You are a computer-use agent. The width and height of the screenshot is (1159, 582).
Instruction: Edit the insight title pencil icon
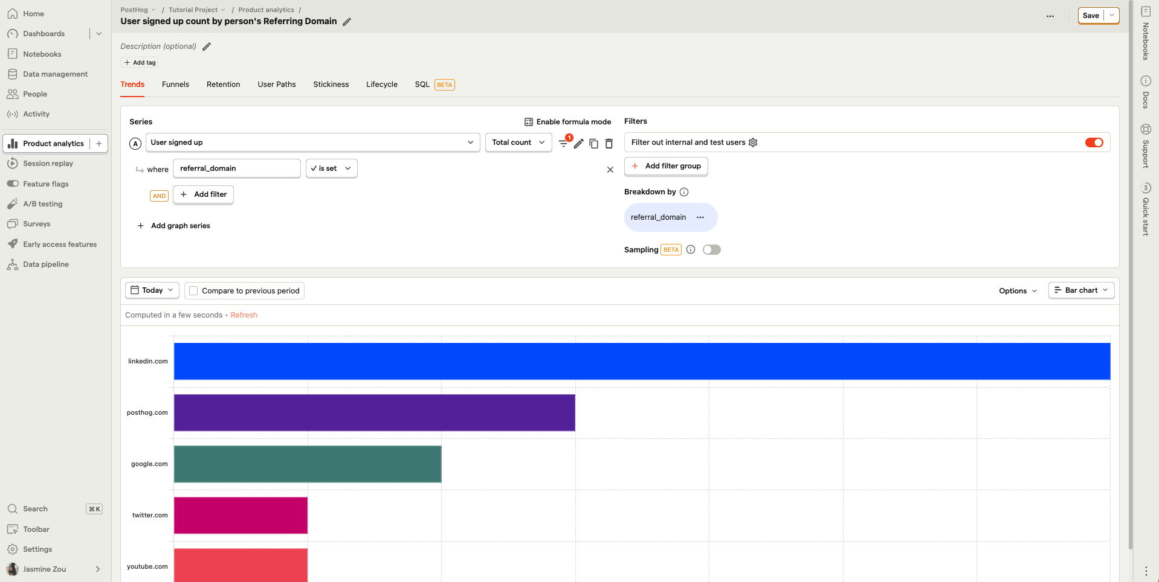pos(347,22)
